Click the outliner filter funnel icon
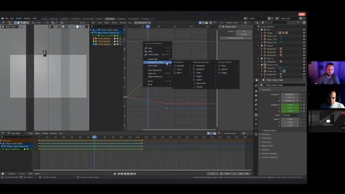The image size is (345, 194). pyautogui.click(x=298, y=23)
